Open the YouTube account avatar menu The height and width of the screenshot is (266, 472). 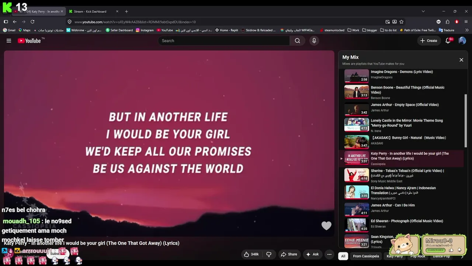coord(462,41)
